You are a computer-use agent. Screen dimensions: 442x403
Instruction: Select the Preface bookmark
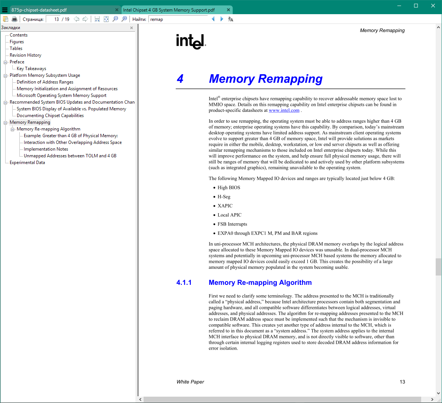[x=17, y=62]
